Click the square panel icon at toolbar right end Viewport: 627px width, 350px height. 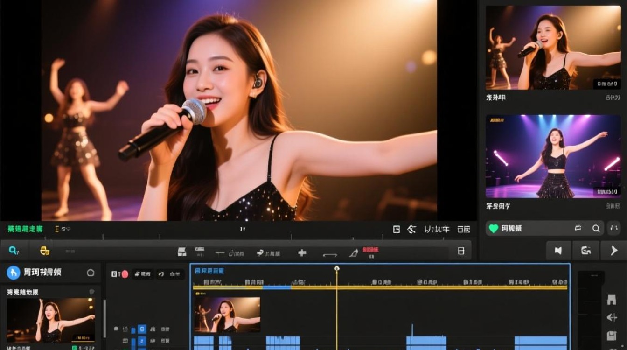click(461, 251)
